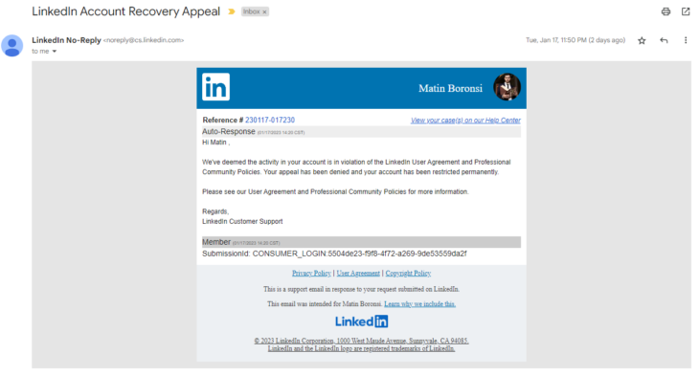Click the LinkedIn 'in' logo in banner
699x376 pixels.
coord(215,87)
